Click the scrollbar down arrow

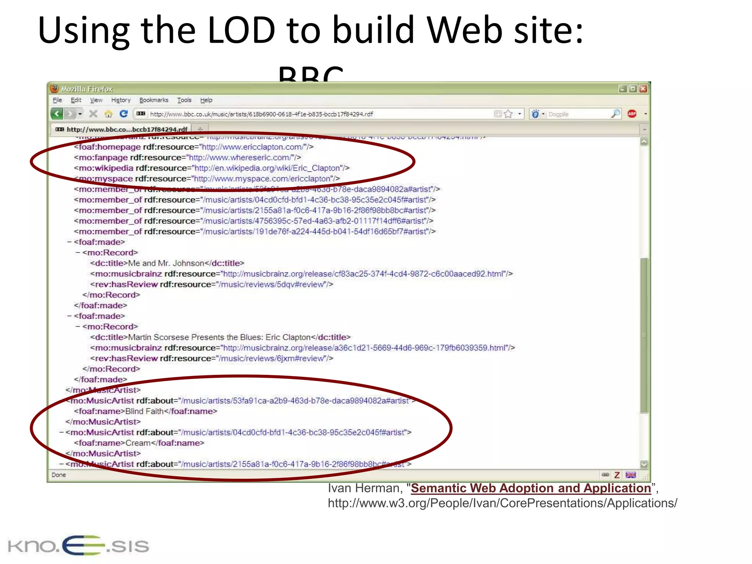[644, 464]
